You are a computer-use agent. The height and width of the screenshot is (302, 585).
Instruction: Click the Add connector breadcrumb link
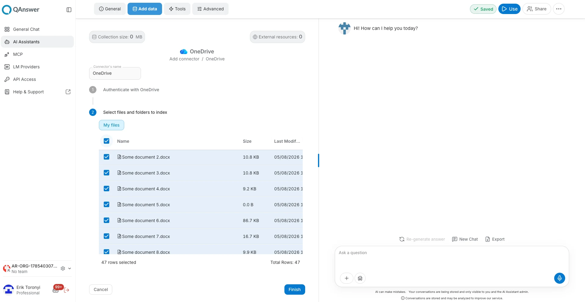184,59
